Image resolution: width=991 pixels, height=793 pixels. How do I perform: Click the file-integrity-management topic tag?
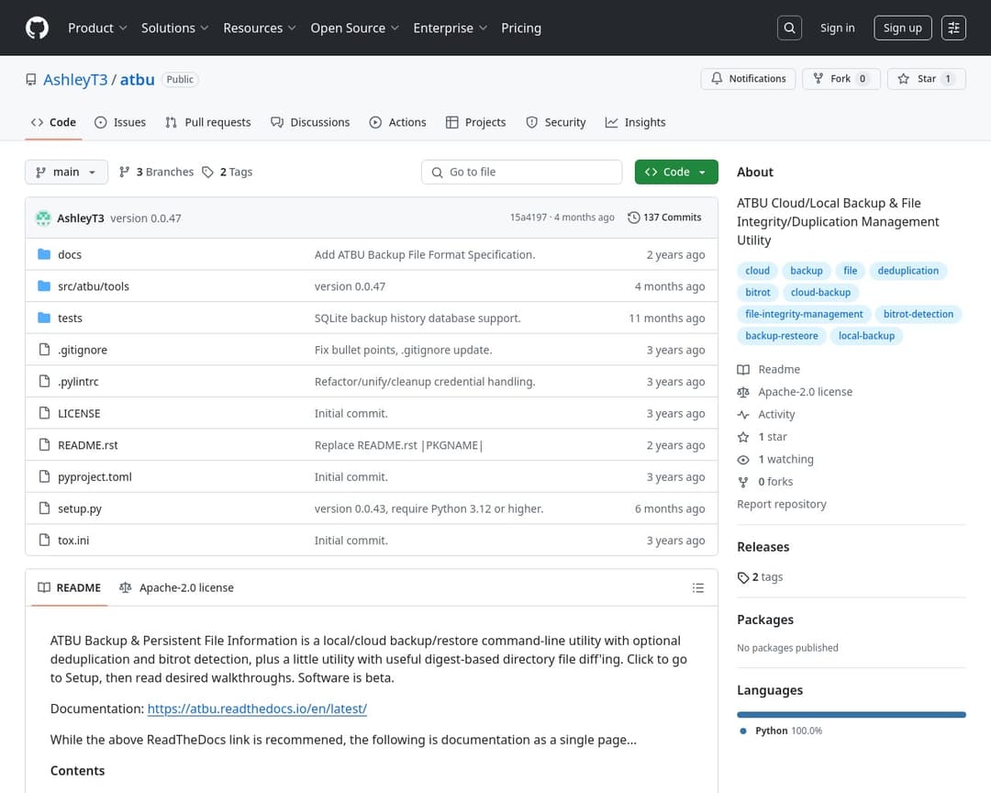[x=803, y=314]
